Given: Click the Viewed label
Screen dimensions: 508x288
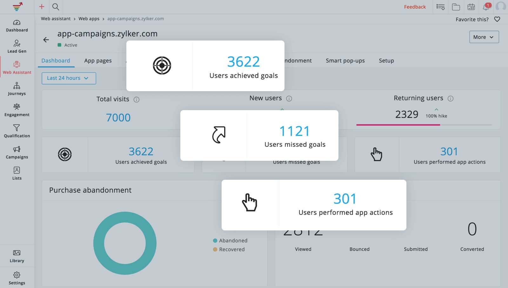Looking at the screenshot, I should pyautogui.click(x=303, y=249).
